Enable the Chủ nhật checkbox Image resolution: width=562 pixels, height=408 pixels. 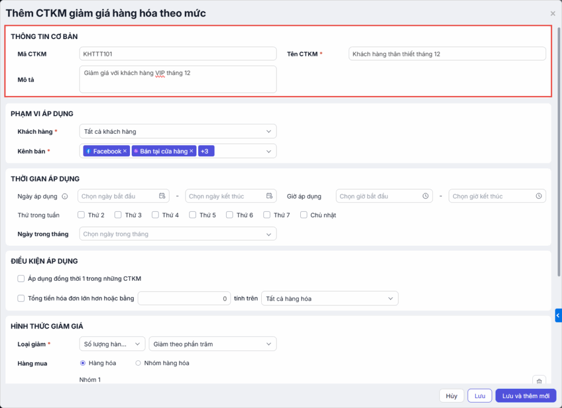coord(304,215)
